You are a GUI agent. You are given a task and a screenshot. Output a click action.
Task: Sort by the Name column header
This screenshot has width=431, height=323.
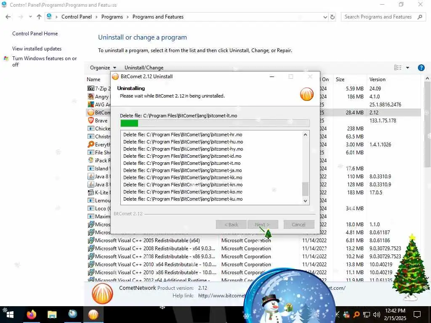[93, 79]
